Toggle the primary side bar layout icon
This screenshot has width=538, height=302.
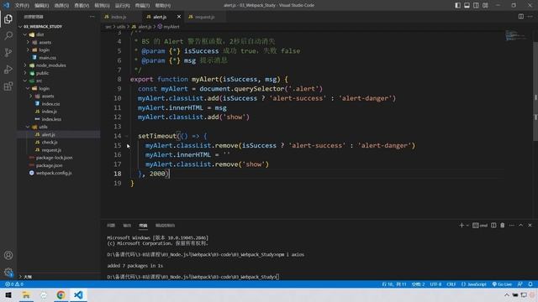[457, 5]
